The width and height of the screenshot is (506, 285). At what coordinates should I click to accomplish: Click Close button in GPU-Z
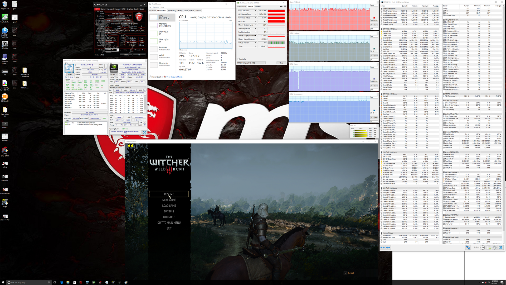point(281,63)
